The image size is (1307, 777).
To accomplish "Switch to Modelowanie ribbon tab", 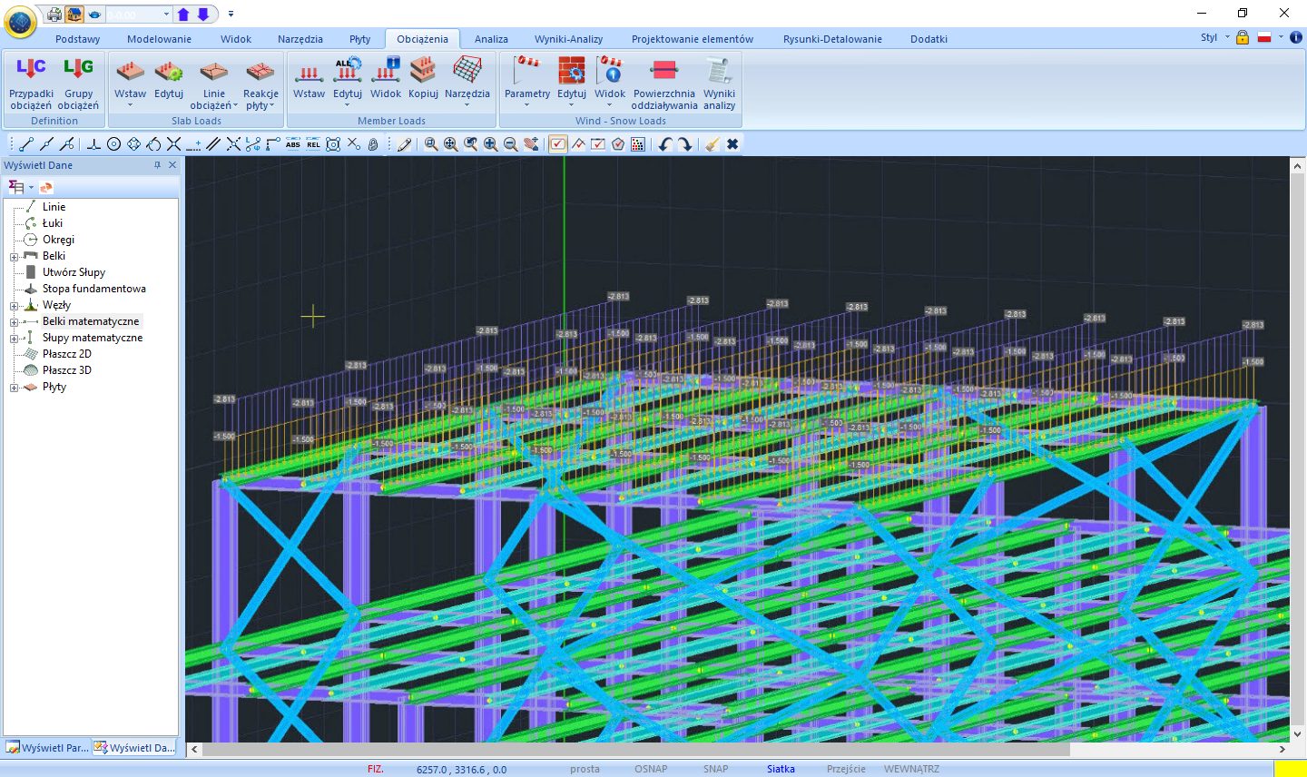I will point(159,39).
